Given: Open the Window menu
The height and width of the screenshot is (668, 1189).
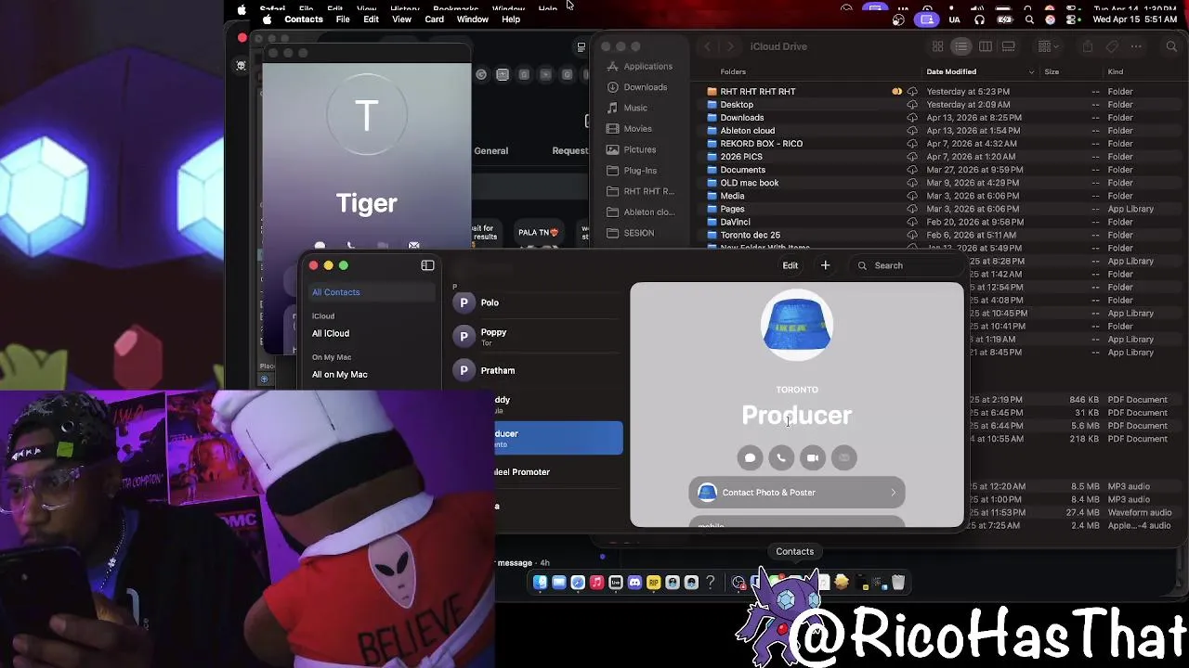Looking at the screenshot, I should click(472, 19).
